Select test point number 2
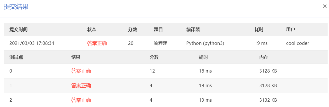 (11, 100)
